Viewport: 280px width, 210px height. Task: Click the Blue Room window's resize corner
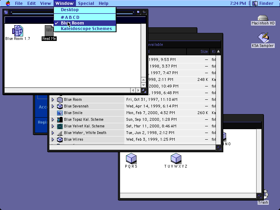pyautogui.click(x=144, y=91)
